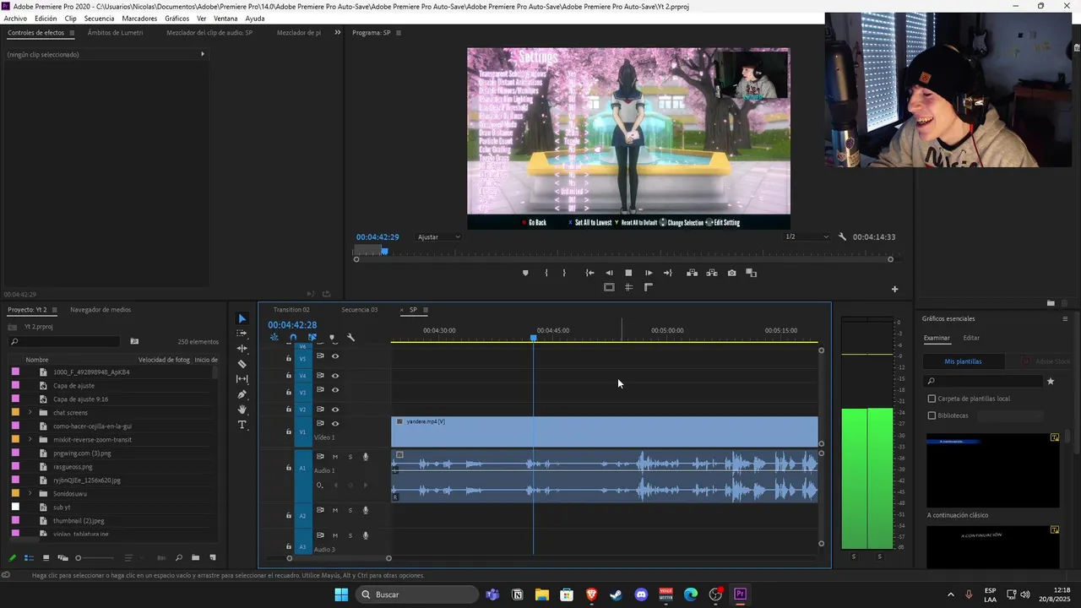1081x608 pixels.
Task: Select the Slip tool
Action: [242, 379]
